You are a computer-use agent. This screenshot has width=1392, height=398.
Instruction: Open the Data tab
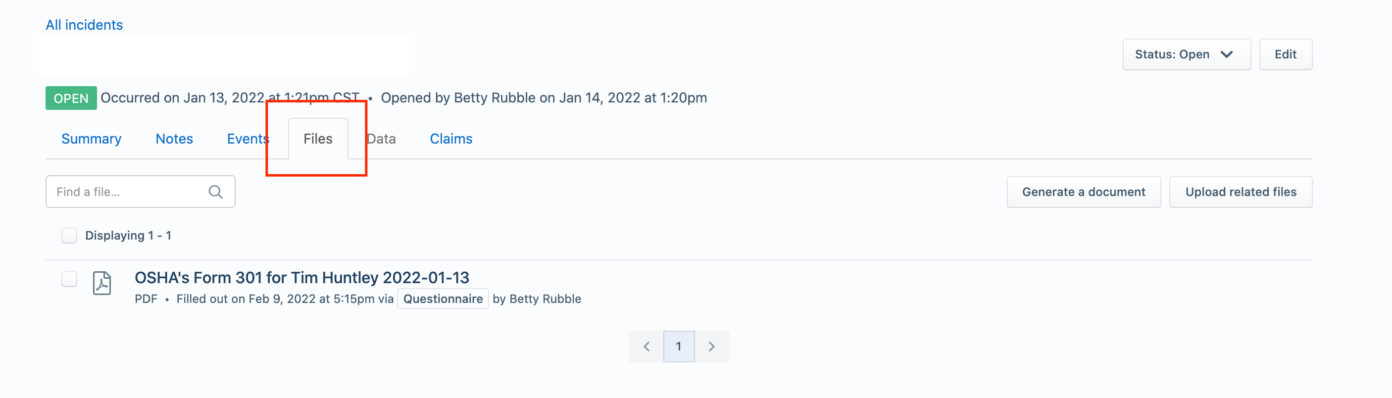[x=381, y=139]
